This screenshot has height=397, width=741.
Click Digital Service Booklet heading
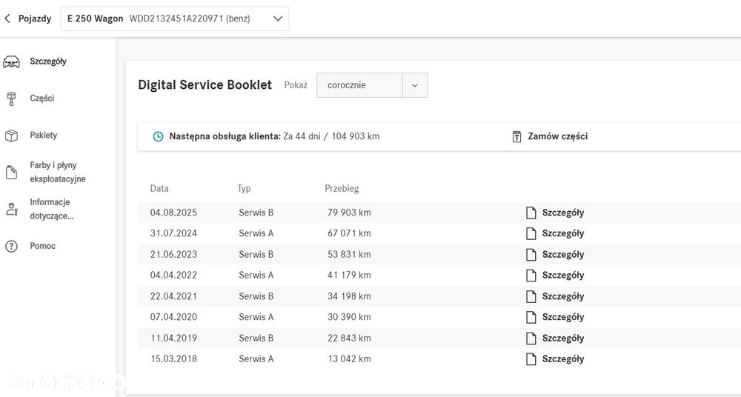205,85
